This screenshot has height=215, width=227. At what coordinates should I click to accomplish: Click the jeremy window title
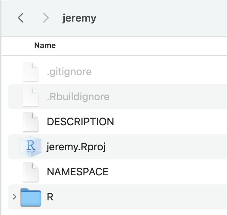[79, 18]
